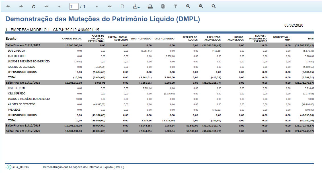Jump to the first page
The height and width of the screenshot is (173, 322).
click(46, 6)
